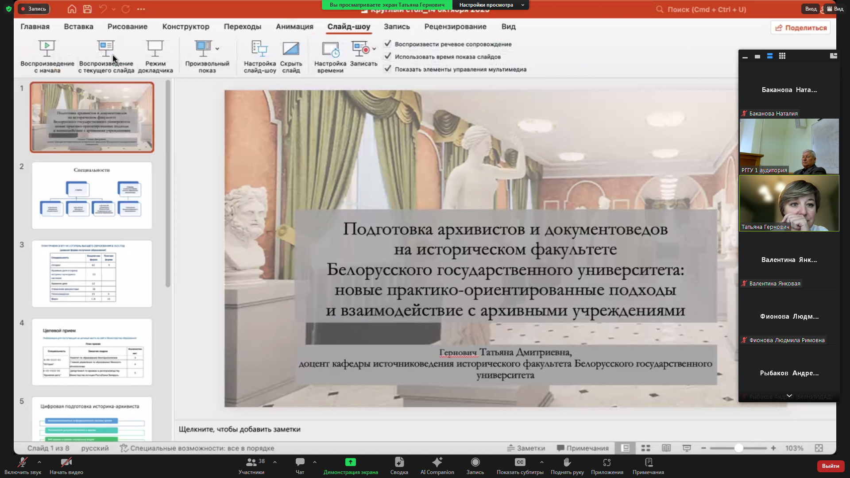Expand audio options arrow next to unmute
850x478 pixels.
(39, 462)
